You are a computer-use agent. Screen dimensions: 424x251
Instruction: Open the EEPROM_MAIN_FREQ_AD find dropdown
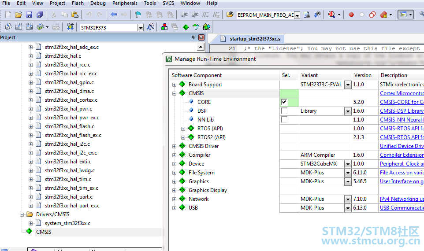[297, 15]
